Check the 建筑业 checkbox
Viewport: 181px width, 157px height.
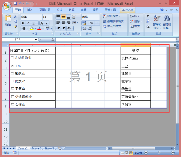[x=12, y=73]
